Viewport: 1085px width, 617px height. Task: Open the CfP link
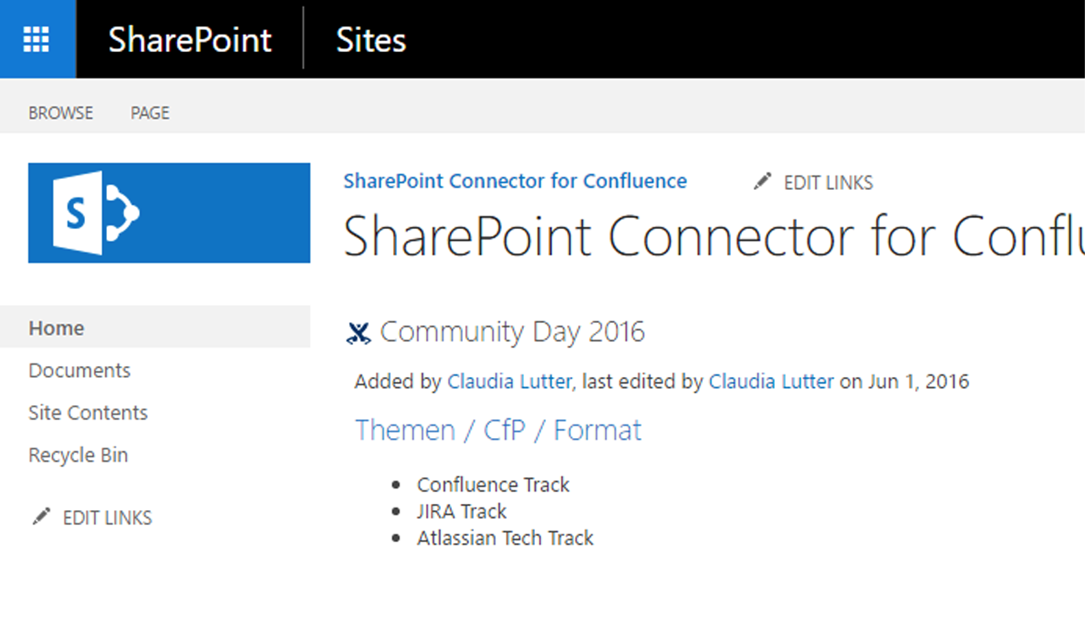pos(504,430)
